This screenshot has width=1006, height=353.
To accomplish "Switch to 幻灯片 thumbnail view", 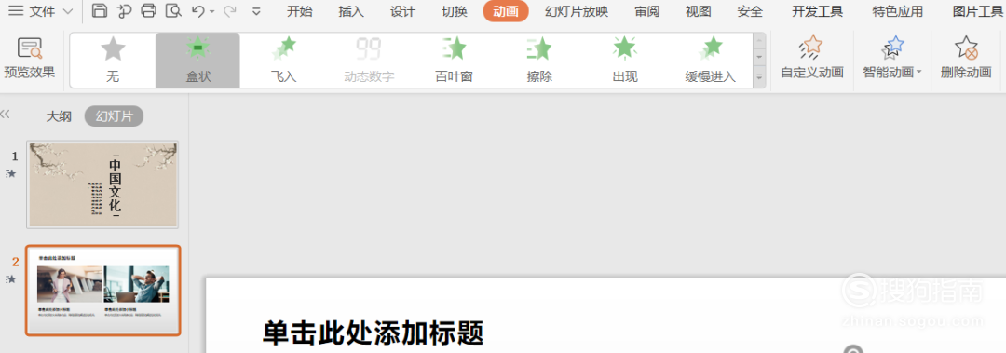I will point(115,116).
